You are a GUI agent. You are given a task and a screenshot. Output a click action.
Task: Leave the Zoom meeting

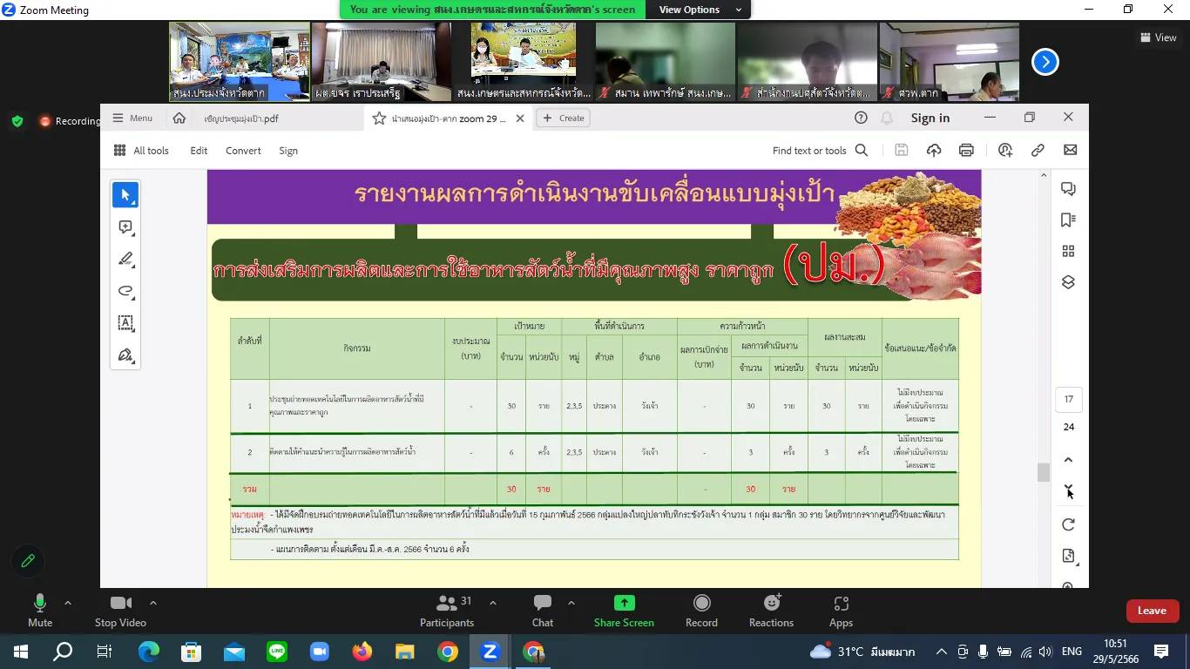1152,611
